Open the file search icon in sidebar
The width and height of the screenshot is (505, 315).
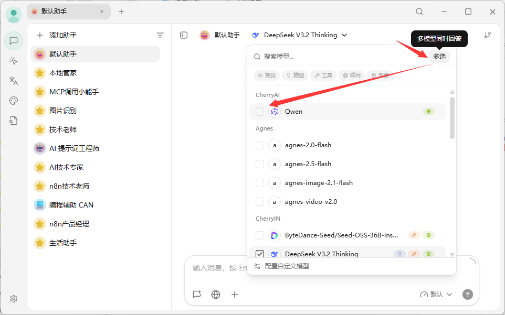point(14,121)
